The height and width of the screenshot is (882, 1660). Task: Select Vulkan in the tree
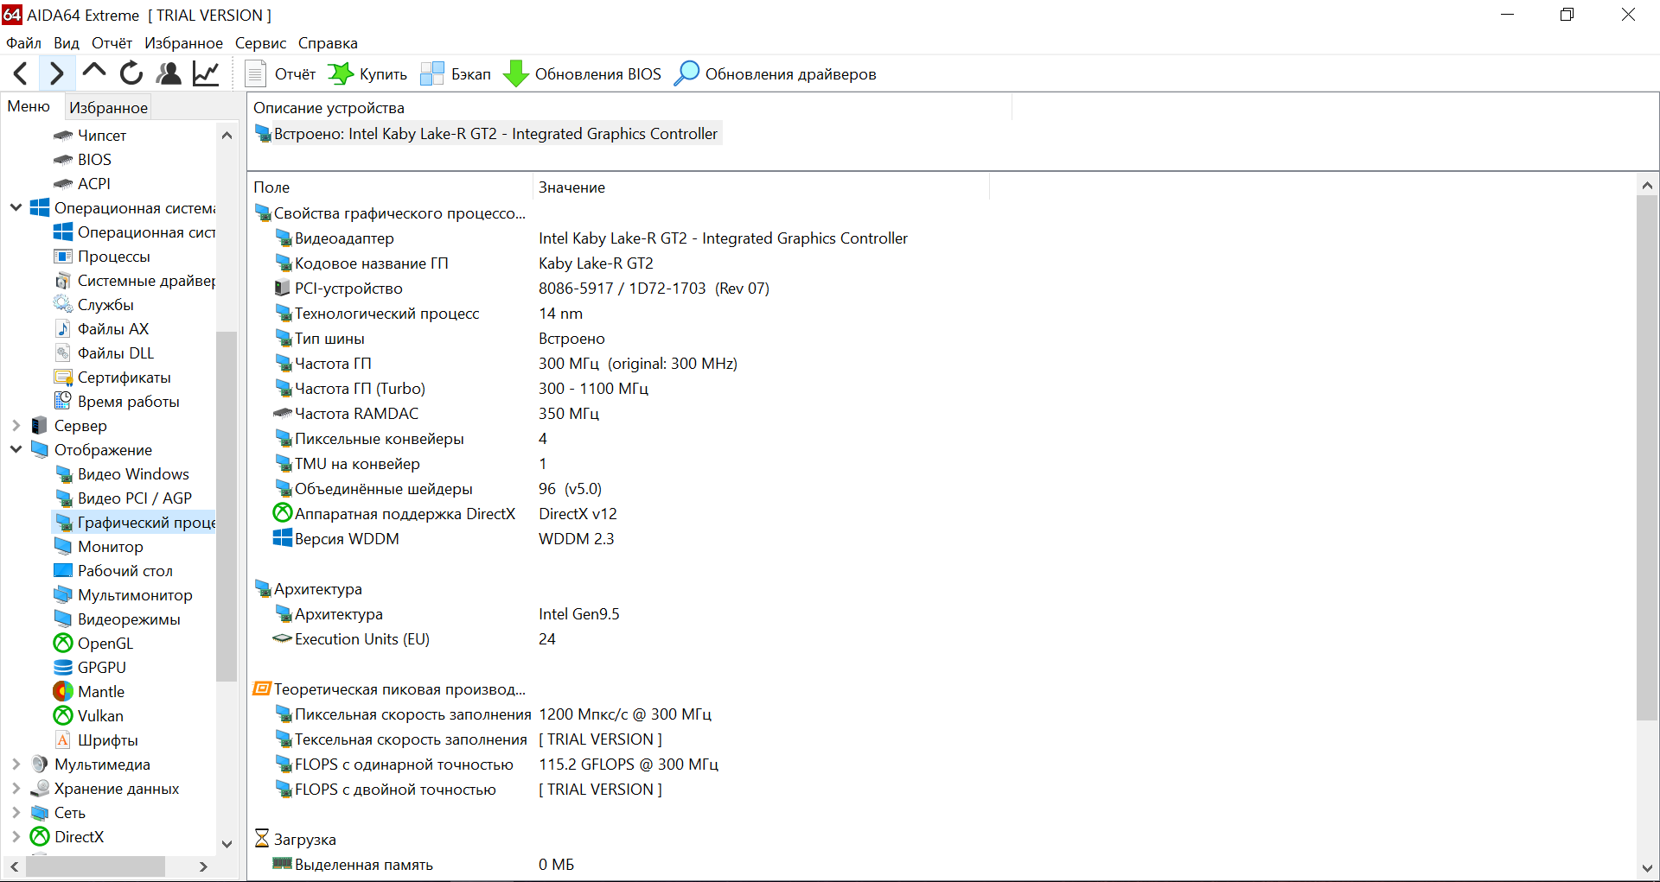(x=100, y=716)
